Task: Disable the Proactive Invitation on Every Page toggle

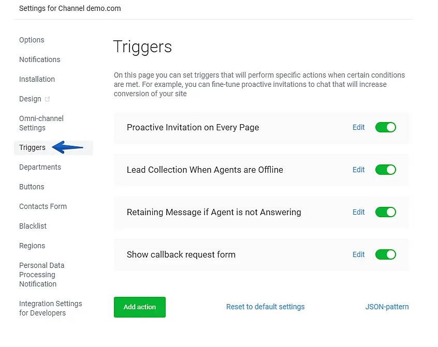Action: coord(385,127)
